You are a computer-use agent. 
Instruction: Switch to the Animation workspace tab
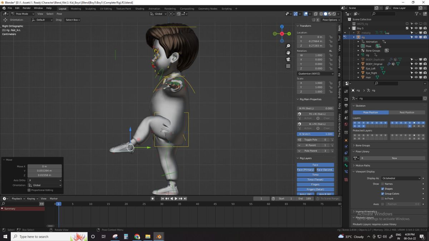tap(154, 9)
